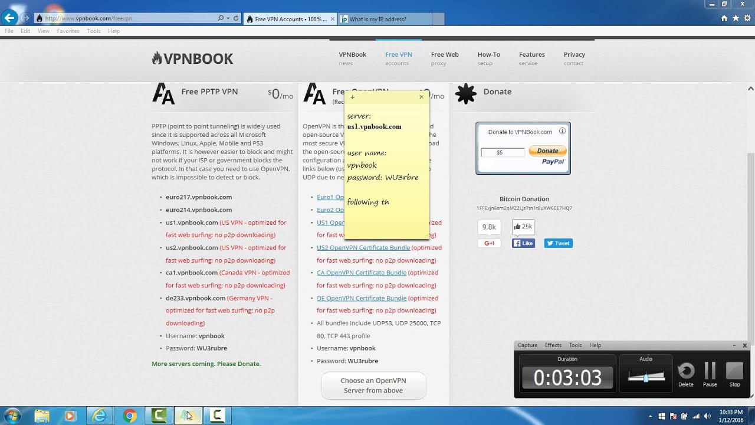755x425 pixels.
Task: Launch Windows Media Player from the taskbar
Action: [70, 416]
